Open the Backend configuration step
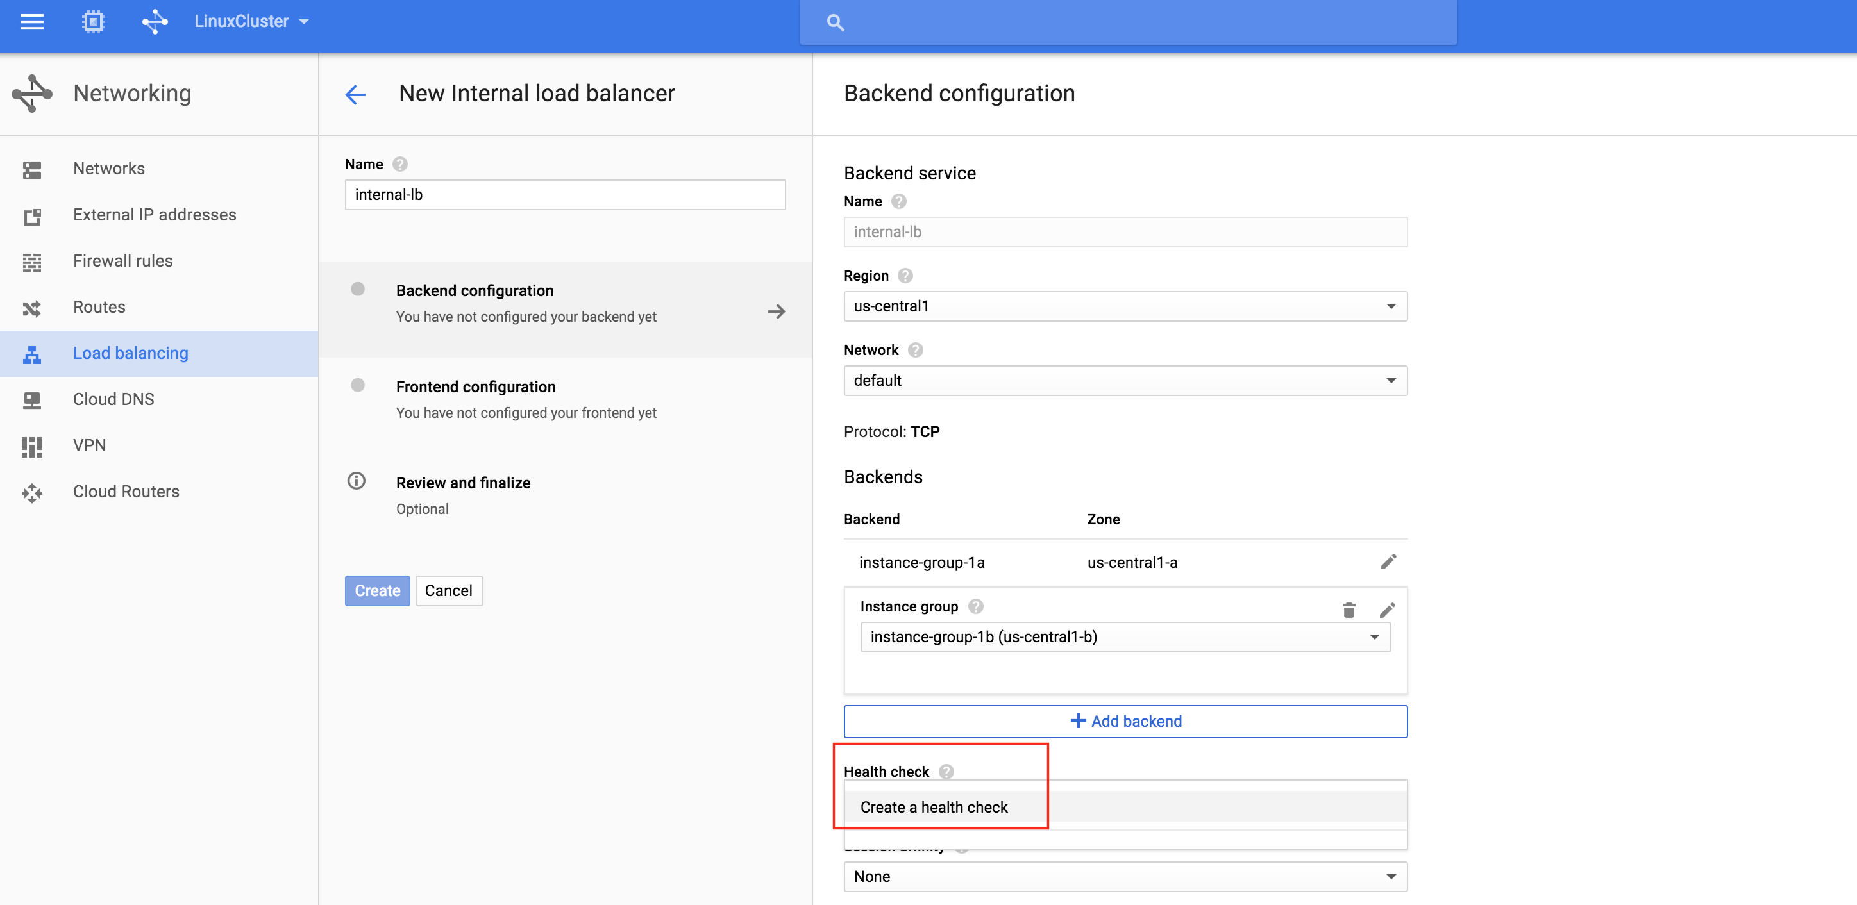1857x905 pixels. [565, 308]
